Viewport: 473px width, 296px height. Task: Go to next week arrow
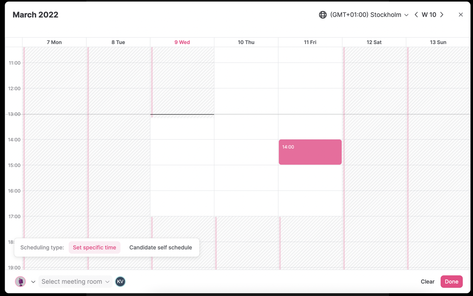tap(442, 15)
